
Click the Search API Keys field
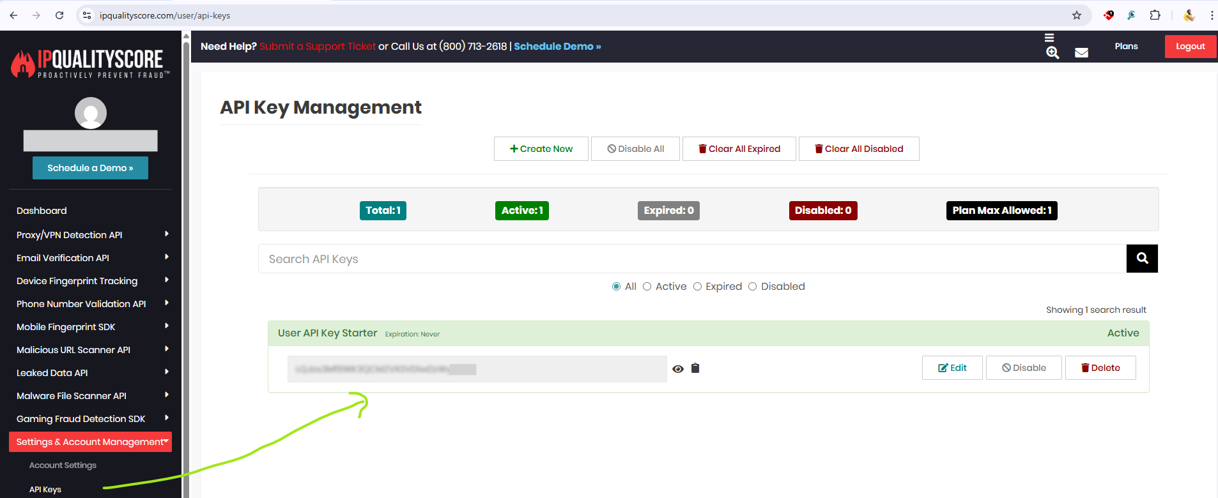pos(691,259)
